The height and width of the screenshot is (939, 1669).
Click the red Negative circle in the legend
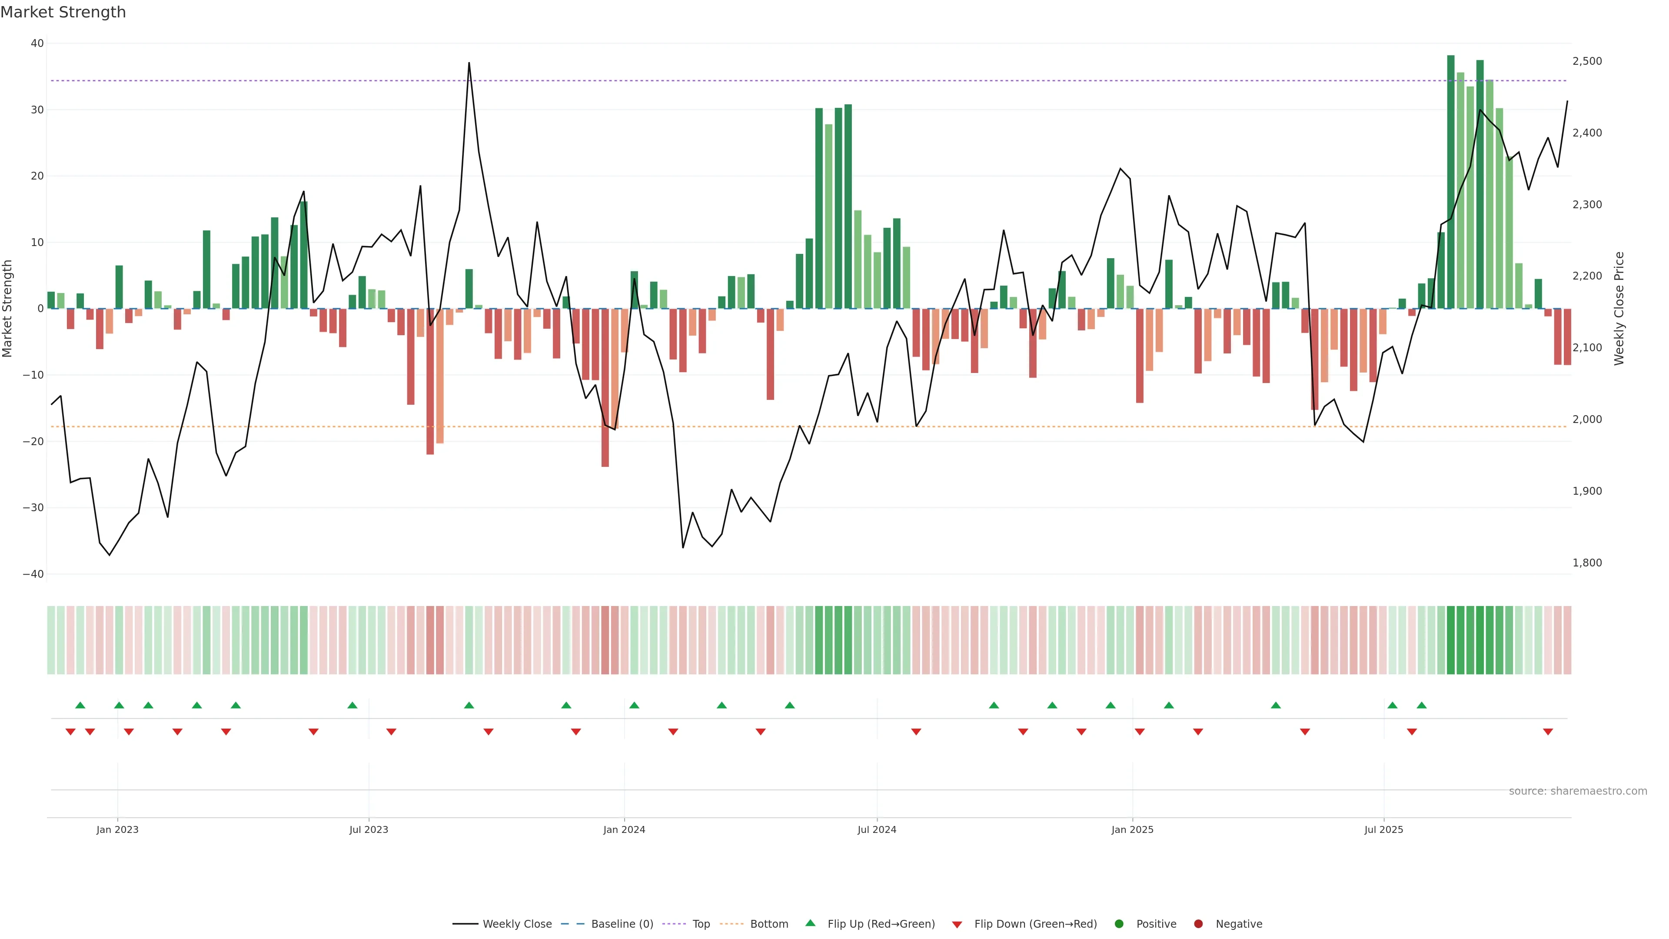[1198, 923]
